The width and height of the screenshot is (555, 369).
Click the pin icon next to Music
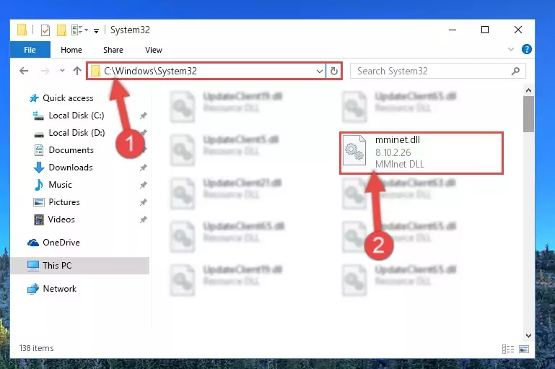(144, 185)
